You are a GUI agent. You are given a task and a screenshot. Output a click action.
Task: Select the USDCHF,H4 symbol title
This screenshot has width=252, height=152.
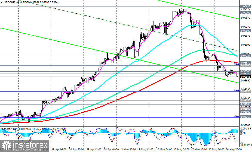click(11, 2)
